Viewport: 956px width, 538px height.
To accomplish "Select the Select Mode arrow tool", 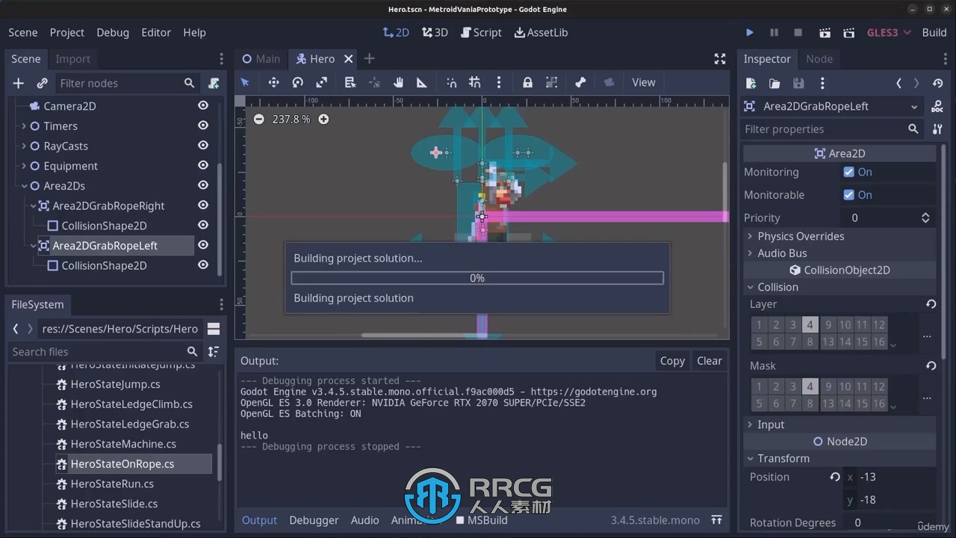I will coord(245,82).
